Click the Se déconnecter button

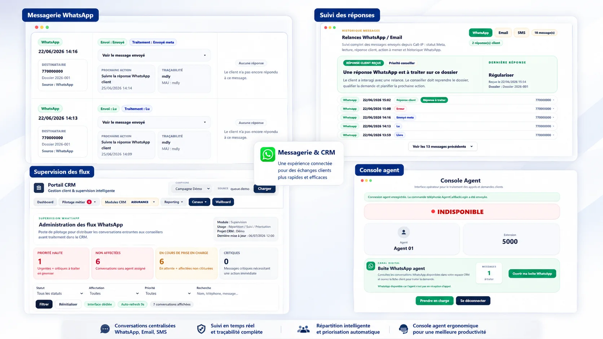click(x=473, y=301)
